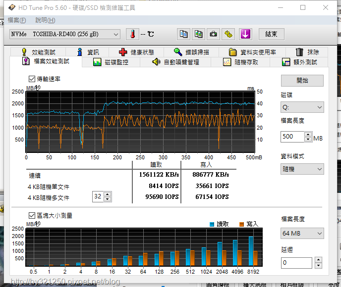The image size is (341, 287).
Task: Click the scatter chart icon of 隨機存取
Action: tap(227, 62)
